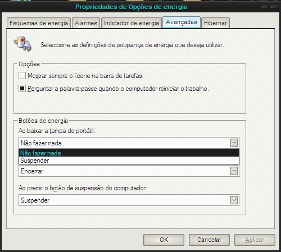This screenshot has width=281, height=252.
Task: Click the 'Ao baixar a tampa do portátil' label
Action: tap(57, 131)
